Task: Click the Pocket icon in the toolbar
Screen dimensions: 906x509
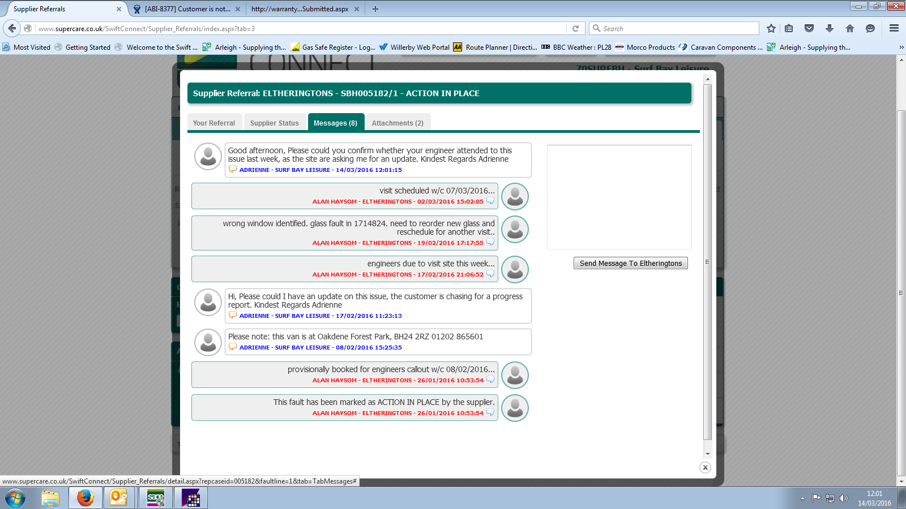Action: 809,28
